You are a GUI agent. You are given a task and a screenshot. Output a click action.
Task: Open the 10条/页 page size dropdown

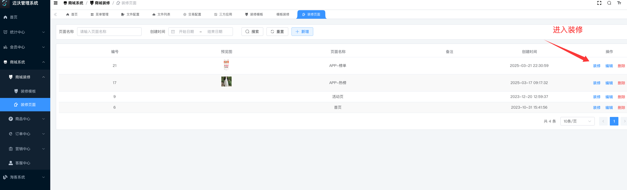tap(577, 121)
